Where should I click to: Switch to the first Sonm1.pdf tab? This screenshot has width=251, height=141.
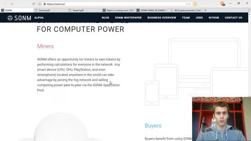(51, 10)
